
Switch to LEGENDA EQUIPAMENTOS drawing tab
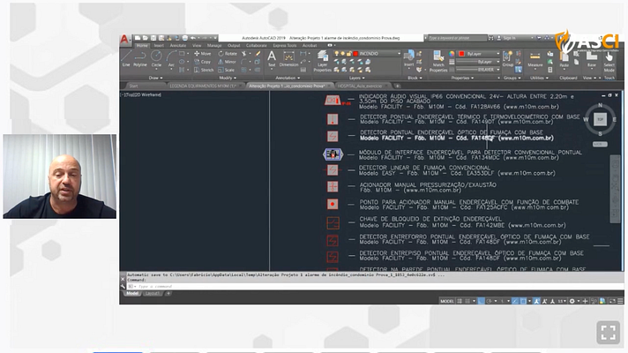coord(203,86)
